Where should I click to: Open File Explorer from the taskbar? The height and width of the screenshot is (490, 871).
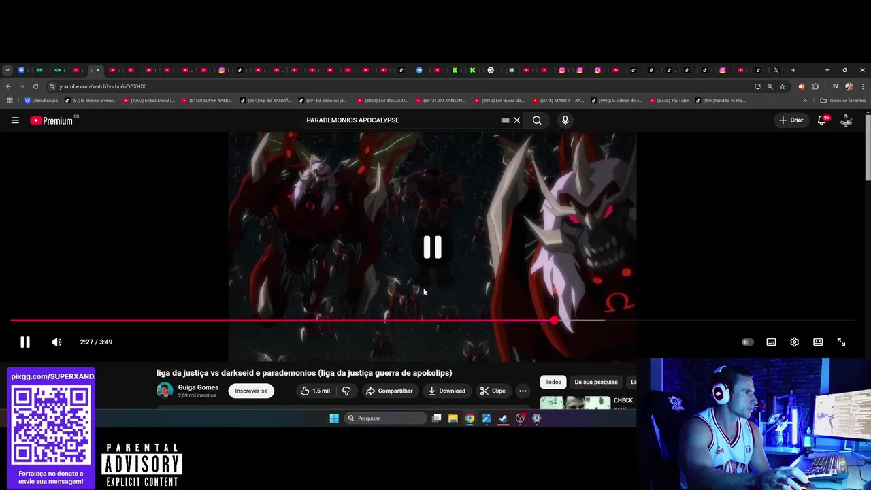[x=453, y=419]
